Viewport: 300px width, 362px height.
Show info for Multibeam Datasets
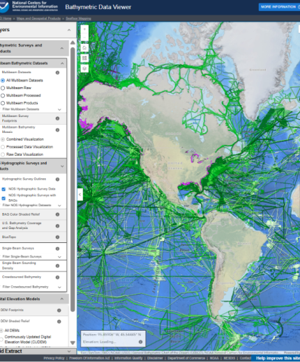click(x=57, y=72)
